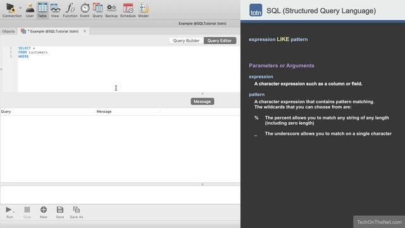The width and height of the screenshot is (405, 228).
Task: Open the Function toolbar icon
Action: (70, 10)
